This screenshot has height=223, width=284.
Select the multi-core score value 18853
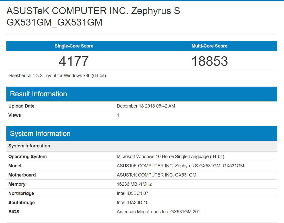(210, 61)
